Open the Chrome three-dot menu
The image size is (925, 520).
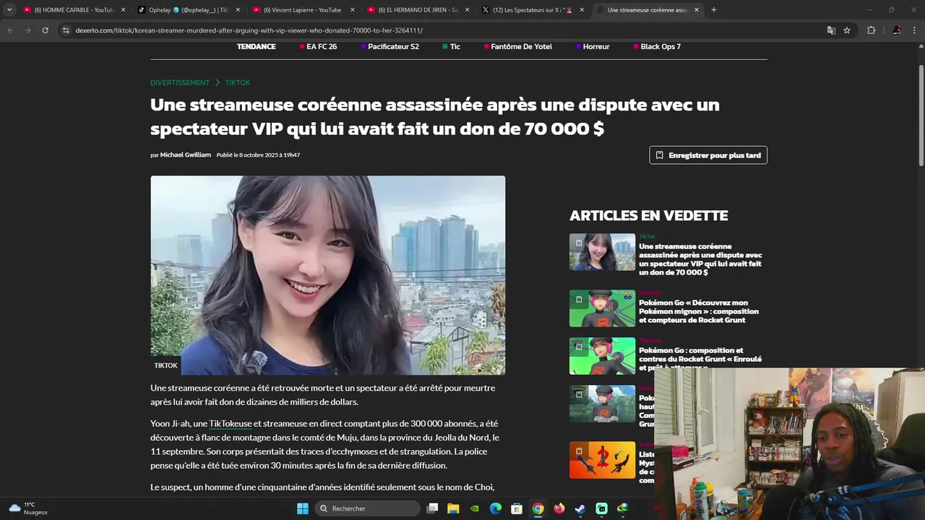point(915,30)
